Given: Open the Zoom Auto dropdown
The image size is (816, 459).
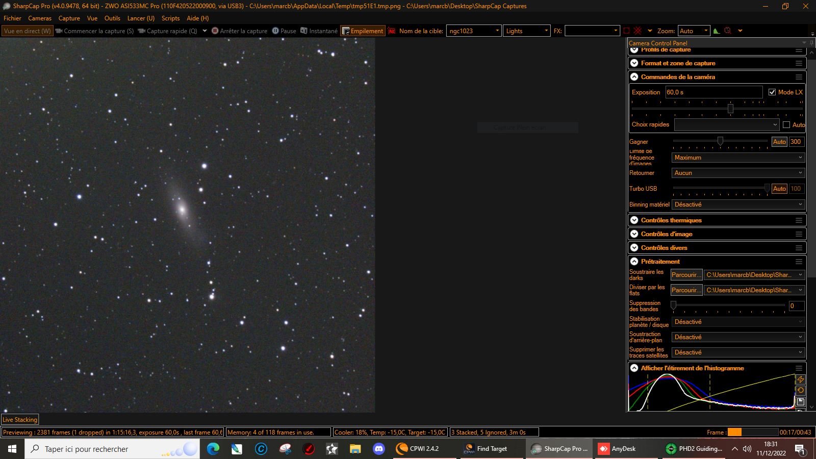Looking at the screenshot, I should 694,31.
